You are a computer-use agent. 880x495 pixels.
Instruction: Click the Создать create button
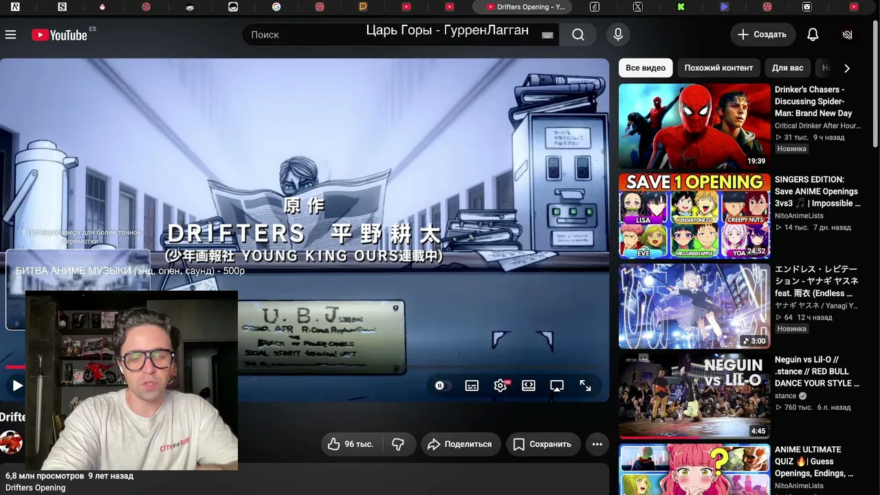[x=762, y=34]
